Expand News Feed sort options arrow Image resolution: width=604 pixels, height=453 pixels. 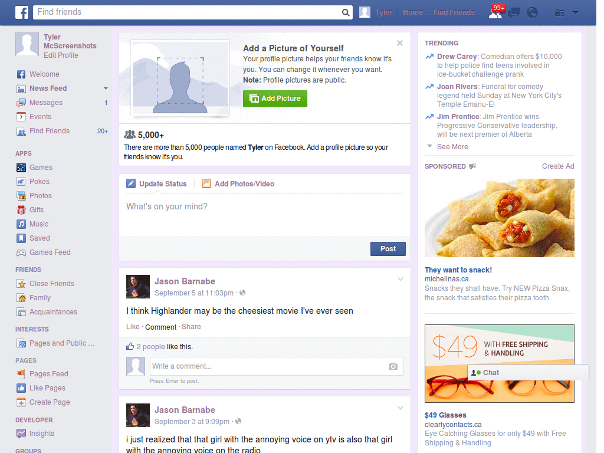[x=106, y=88]
